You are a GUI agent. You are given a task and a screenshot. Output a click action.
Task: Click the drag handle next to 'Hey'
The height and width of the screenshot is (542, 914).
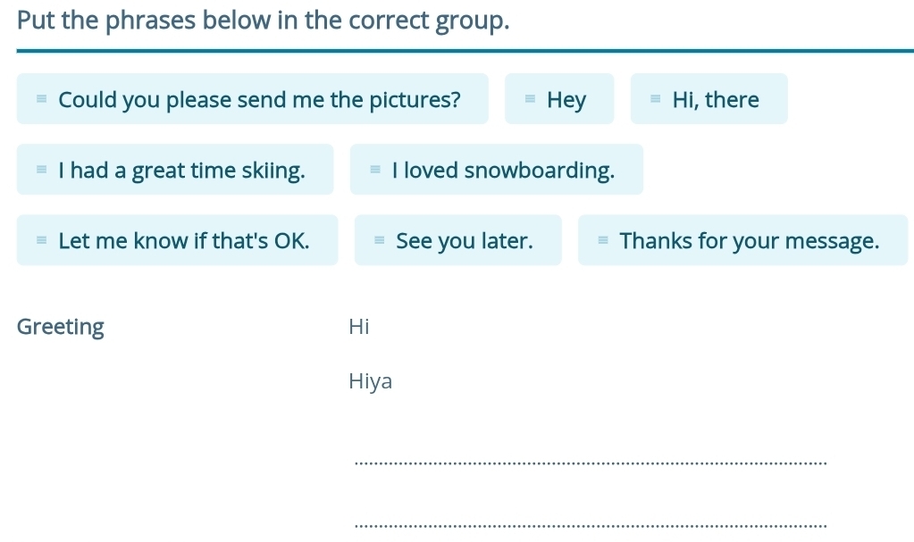[530, 99]
